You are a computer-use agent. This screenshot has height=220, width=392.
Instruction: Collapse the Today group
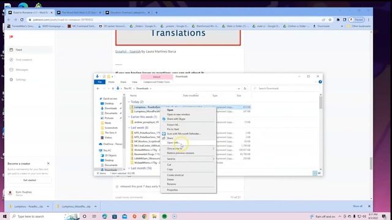(129, 102)
